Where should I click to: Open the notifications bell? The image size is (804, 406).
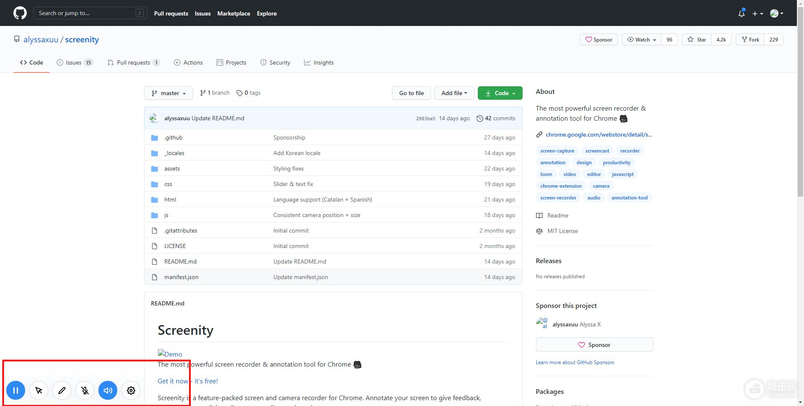(x=741, y=13)
